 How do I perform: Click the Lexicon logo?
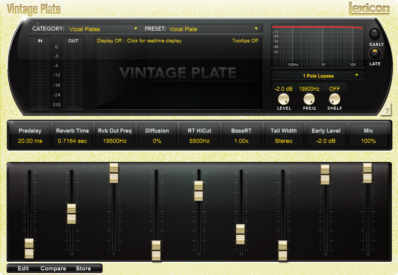[x=369, y=9]
